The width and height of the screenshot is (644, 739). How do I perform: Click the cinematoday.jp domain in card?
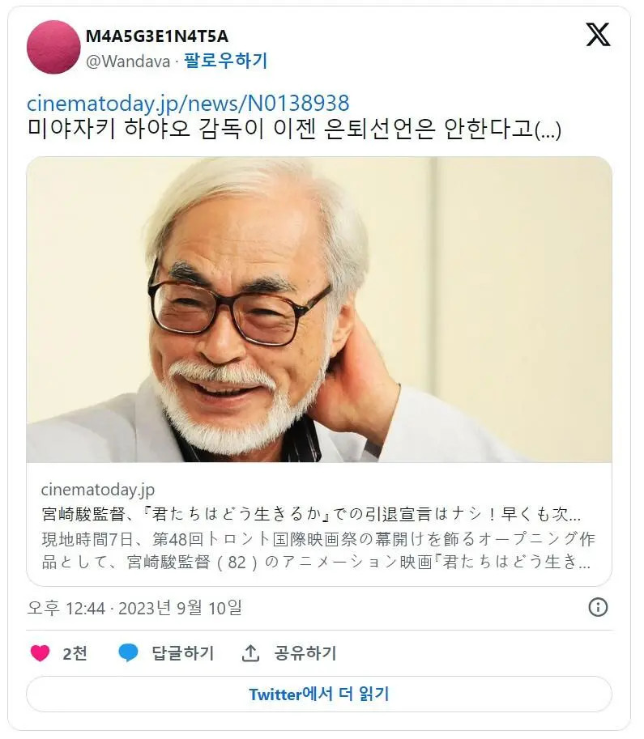coord(98,490)
